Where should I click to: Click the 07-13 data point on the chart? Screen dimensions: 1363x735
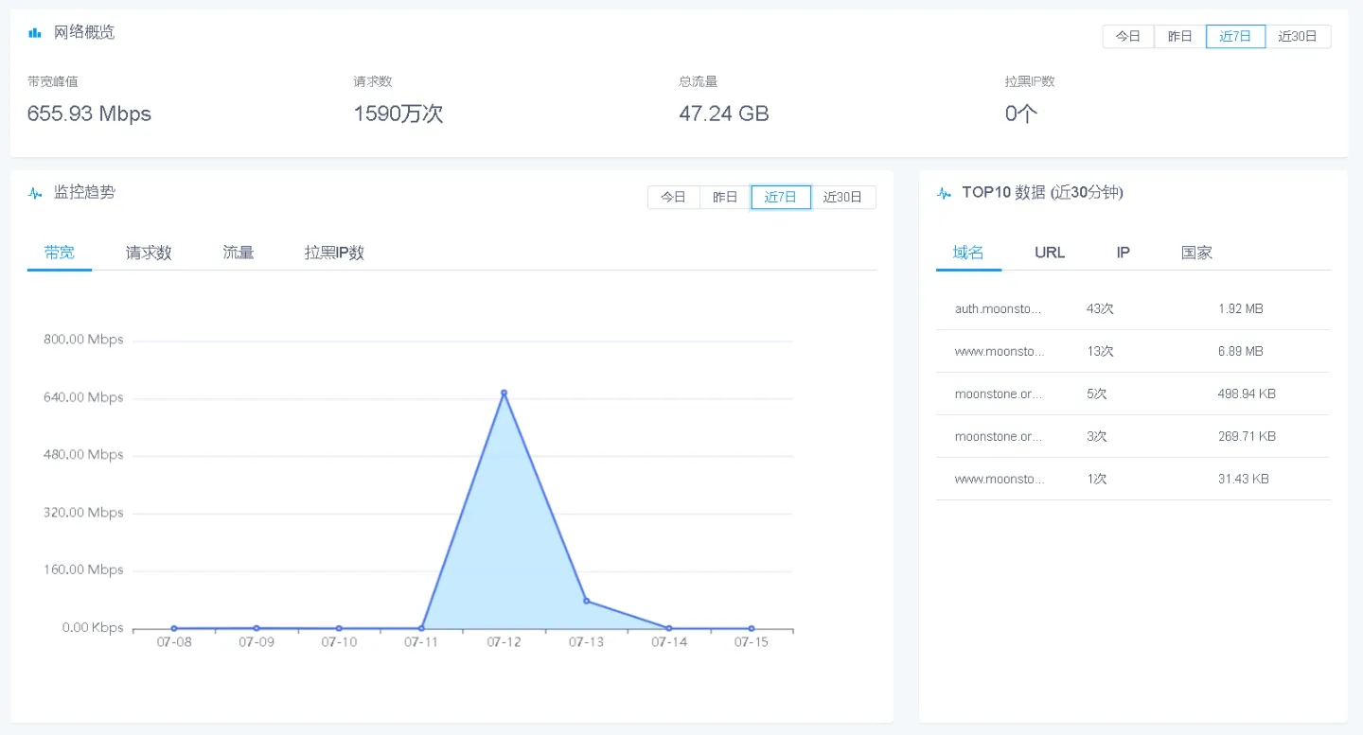[x=586, y=601]
